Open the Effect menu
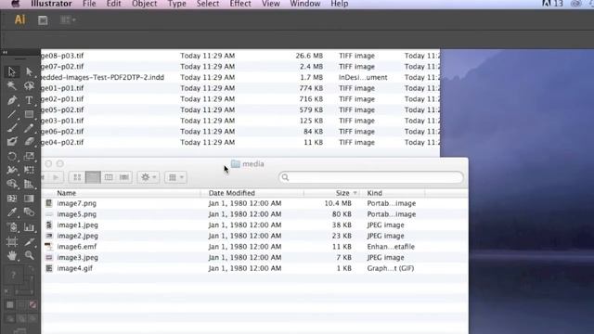 [240, 4]
